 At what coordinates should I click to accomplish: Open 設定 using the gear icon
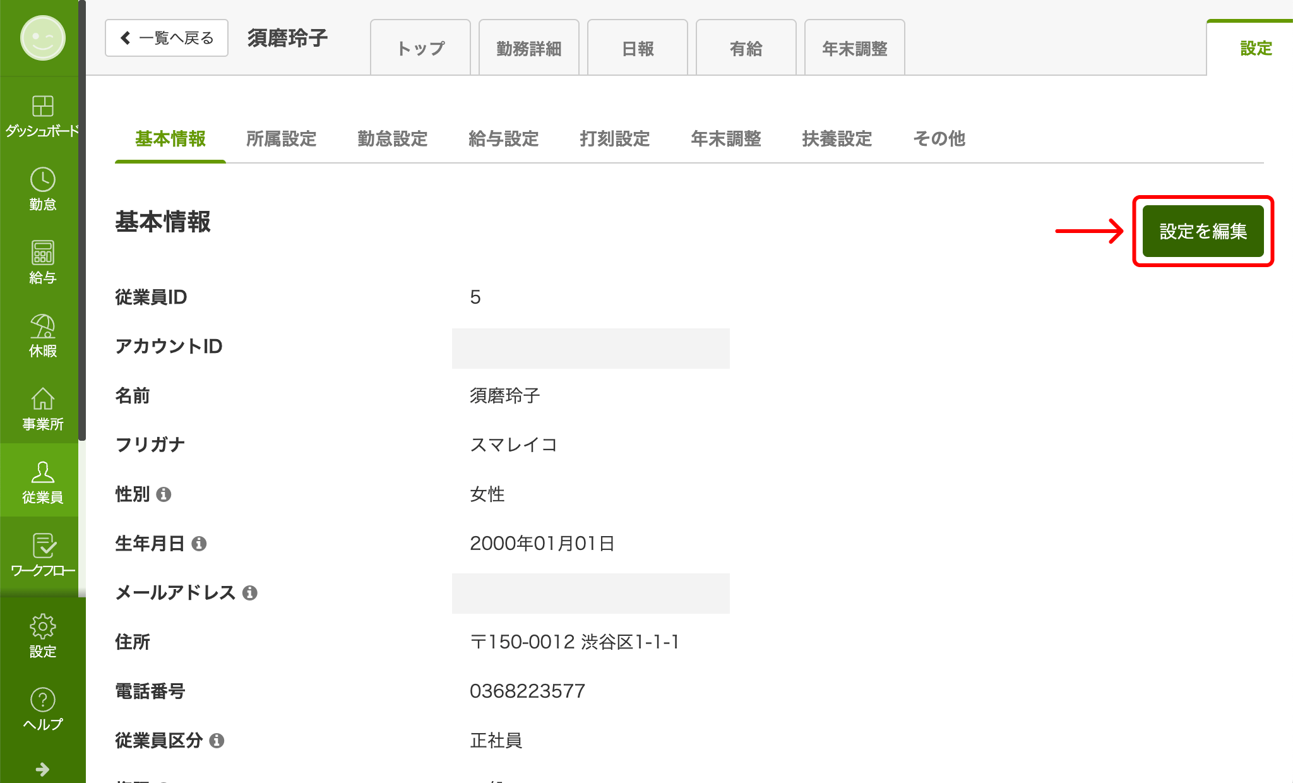coord(42,625)
